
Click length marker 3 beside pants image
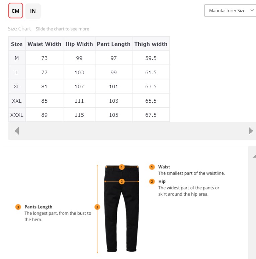[97, 207]
